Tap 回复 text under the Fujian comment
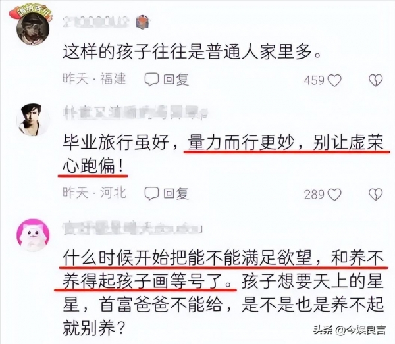The image size is (395, 344). (x=176, y=80)
